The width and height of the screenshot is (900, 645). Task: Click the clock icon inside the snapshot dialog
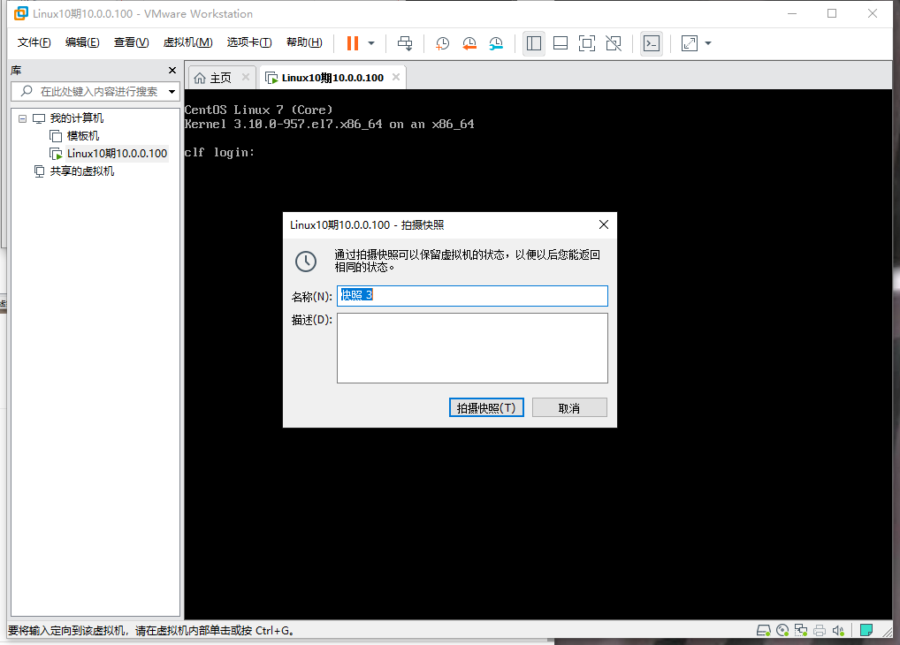306,262
